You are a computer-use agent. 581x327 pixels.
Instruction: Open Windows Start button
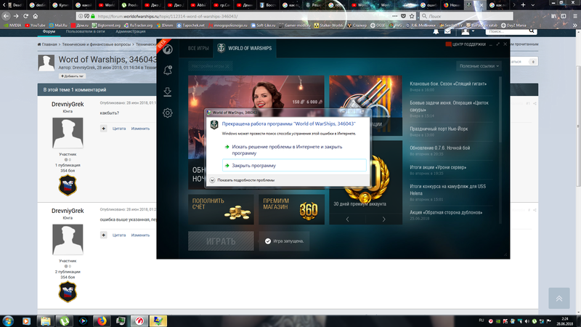[8, 320]
